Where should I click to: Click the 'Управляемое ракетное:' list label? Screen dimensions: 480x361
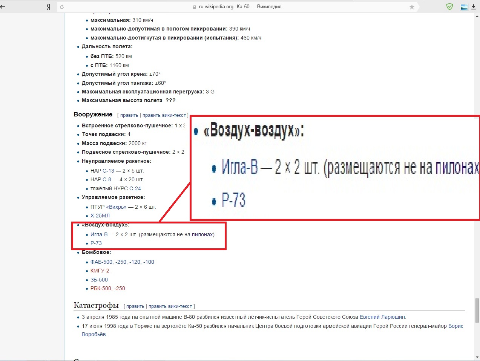click(x=113, y=197)
